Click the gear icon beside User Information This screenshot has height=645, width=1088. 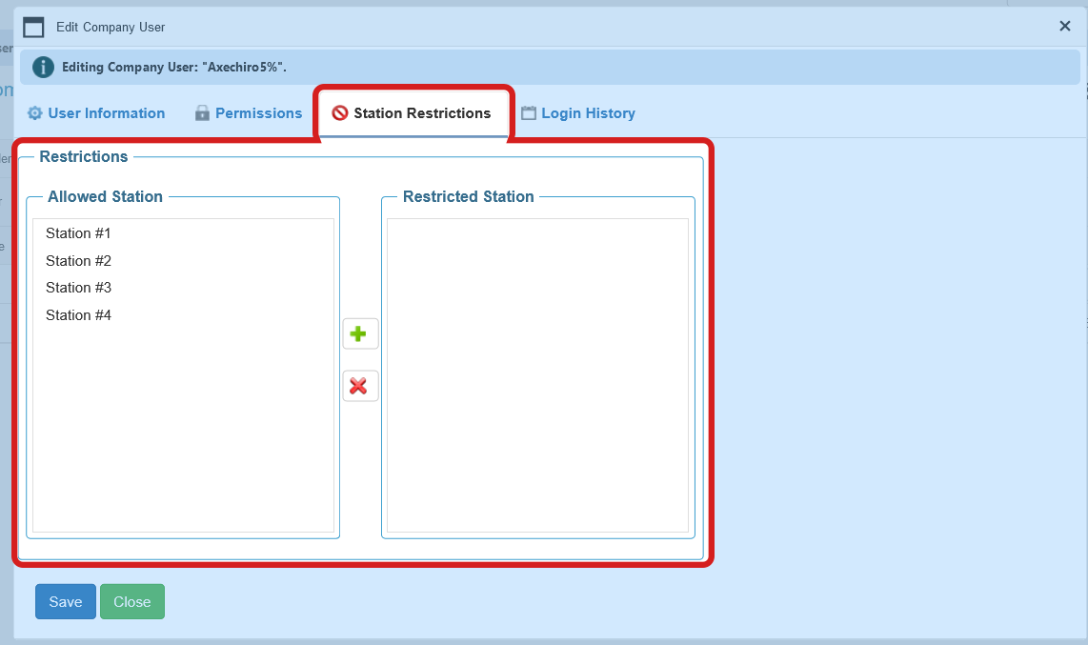pyautogui.click(x=34, y=112)
